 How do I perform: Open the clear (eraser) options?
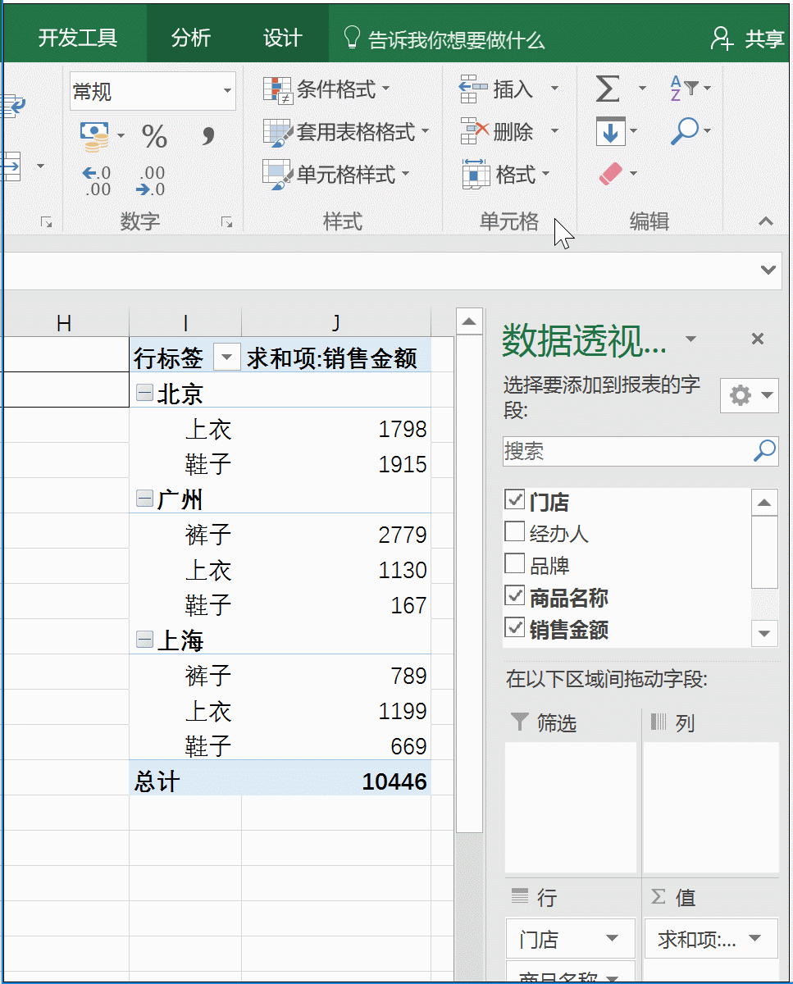[613, 174]
